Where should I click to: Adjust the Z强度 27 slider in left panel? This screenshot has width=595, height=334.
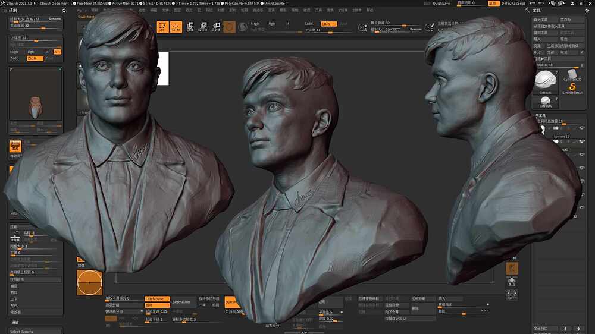pyautogui.click(x=35, y=39)
